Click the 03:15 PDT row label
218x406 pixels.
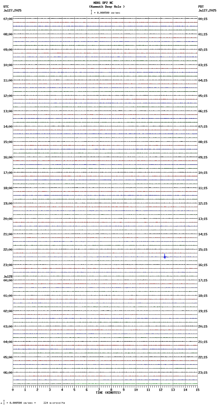pos(203,65)
